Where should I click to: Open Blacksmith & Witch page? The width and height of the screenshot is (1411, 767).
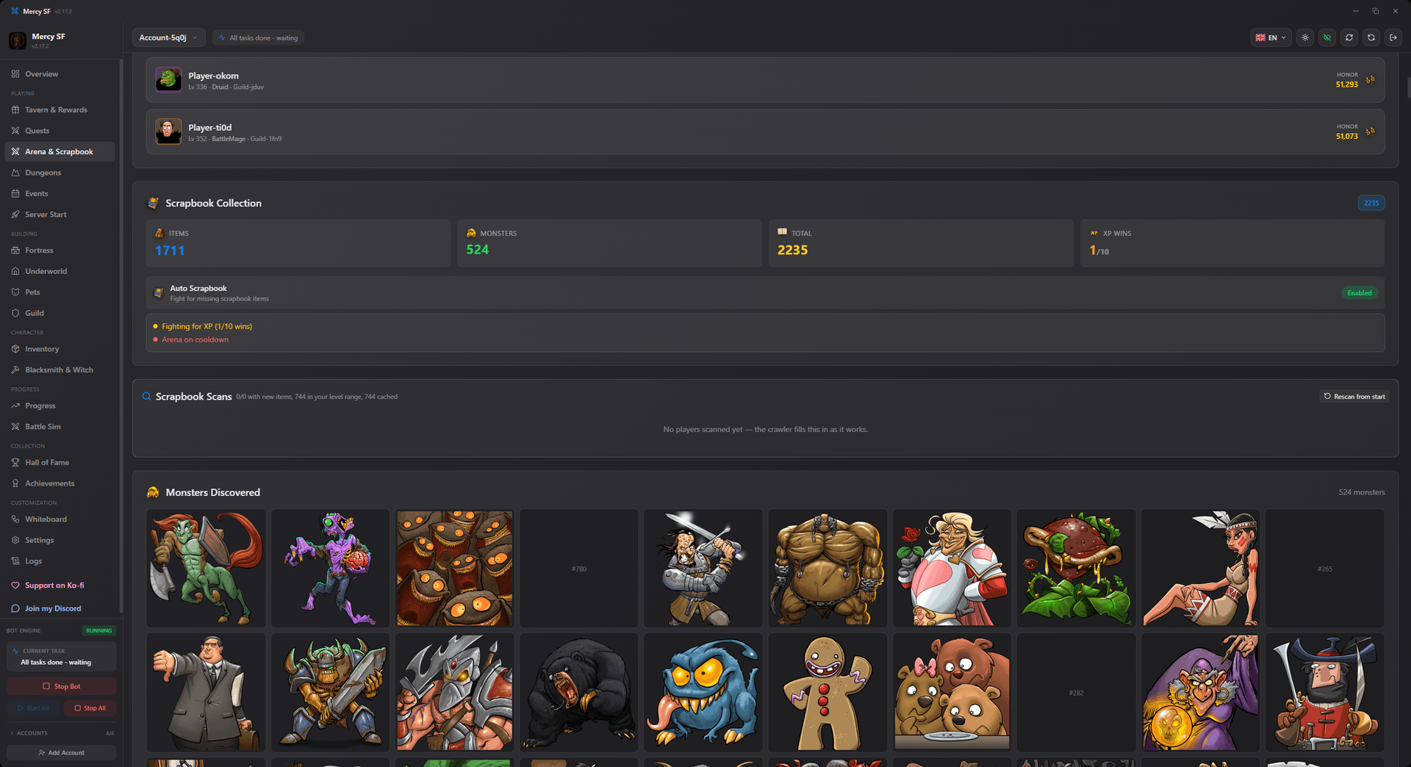(60, 370)
